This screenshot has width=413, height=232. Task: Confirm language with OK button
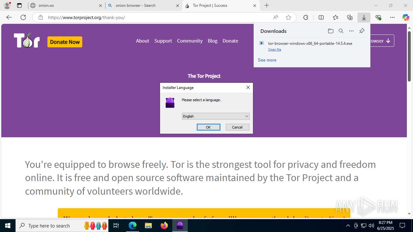208,127
